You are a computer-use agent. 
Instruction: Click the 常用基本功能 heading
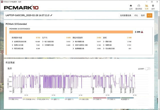point(17,38)
